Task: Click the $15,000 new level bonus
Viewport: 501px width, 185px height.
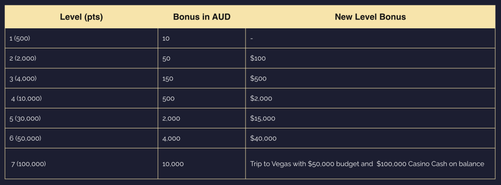Action: coord(263,119)
